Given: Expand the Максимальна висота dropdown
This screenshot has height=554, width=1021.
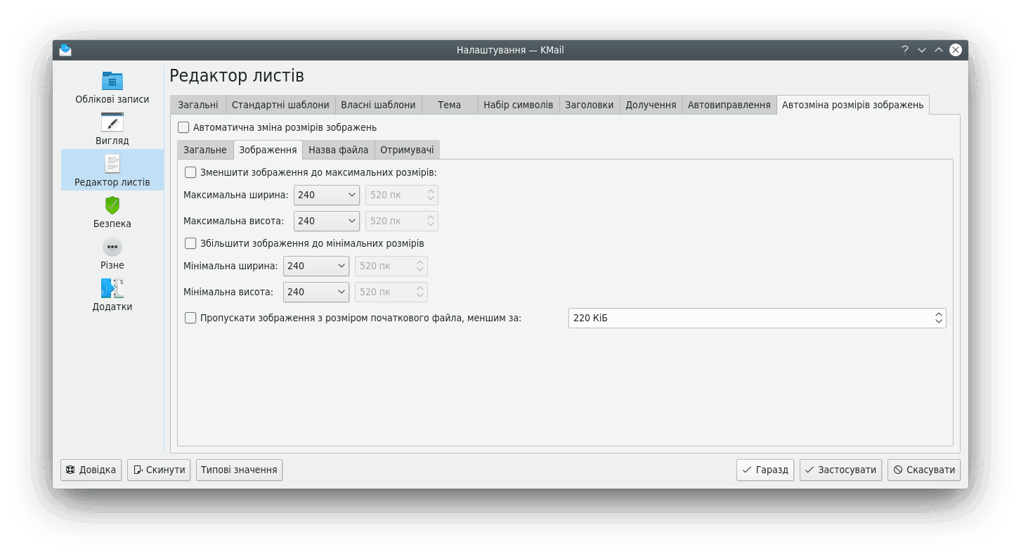Looking at the screenshot, I should (x=327, y=221).
